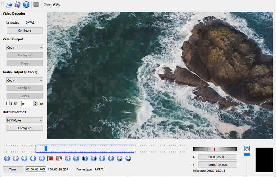
Task: Decrease the Shift value with down arrow
Action: point(36,105)
